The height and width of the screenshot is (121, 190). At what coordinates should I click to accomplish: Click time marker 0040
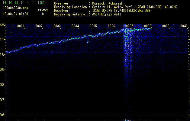184,26
